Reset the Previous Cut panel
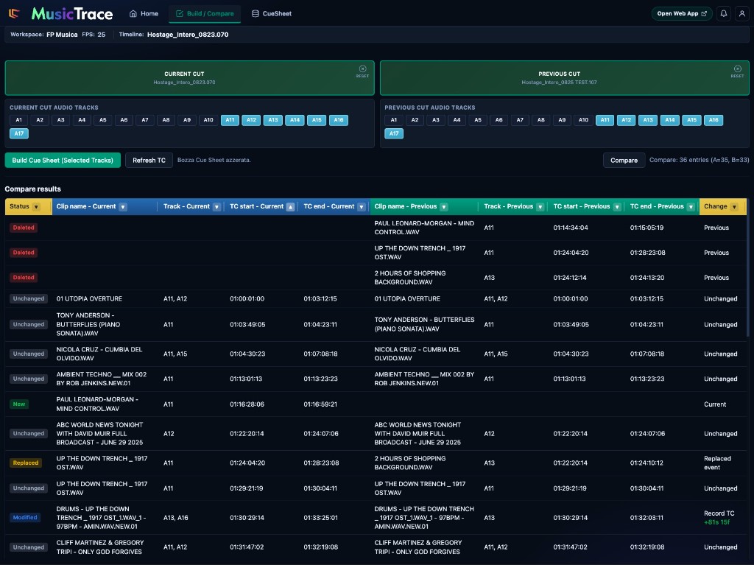754x565 pixels. [x=737, y=71]
